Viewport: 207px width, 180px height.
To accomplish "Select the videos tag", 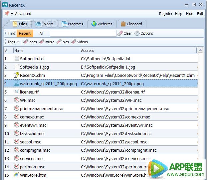I will click(x=80, y=42).
